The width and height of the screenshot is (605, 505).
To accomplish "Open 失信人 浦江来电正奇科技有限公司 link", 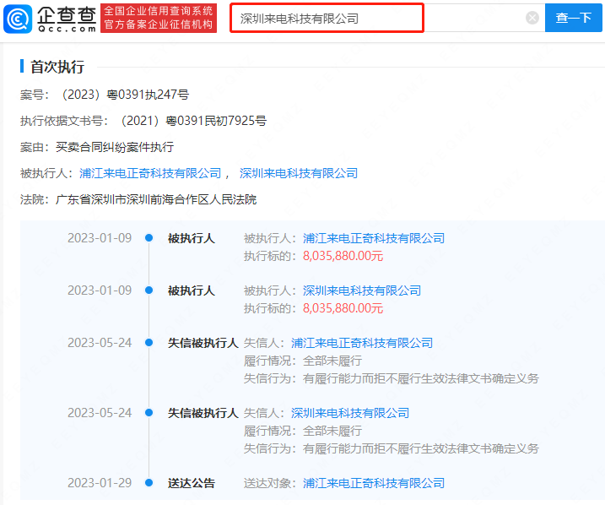I will point(361,343).
